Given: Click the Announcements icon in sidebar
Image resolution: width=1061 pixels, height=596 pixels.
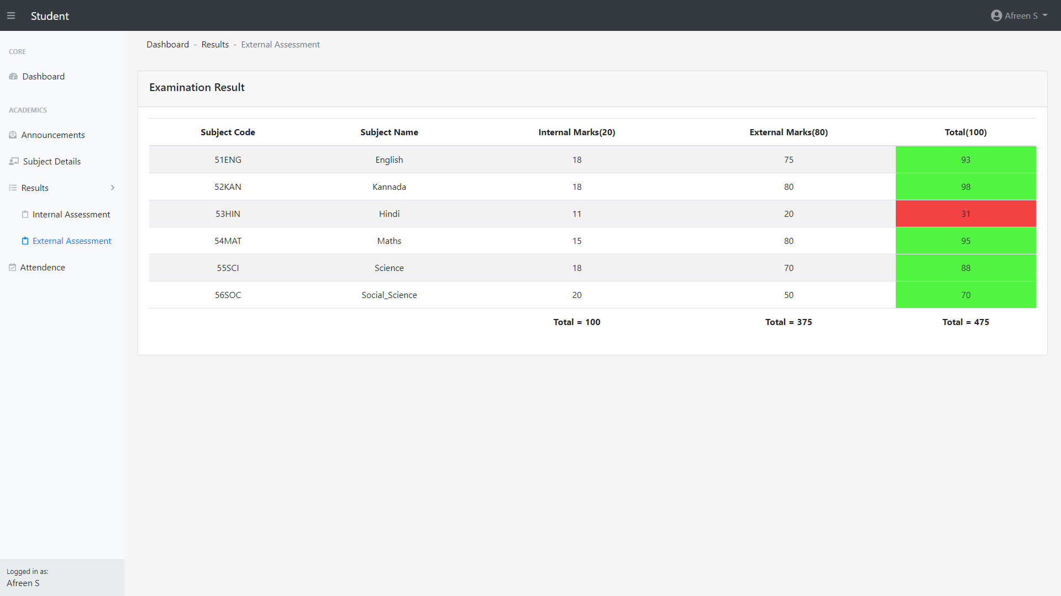Looking at the screenshot, I should pyautogui.click(x=13, y=135).
